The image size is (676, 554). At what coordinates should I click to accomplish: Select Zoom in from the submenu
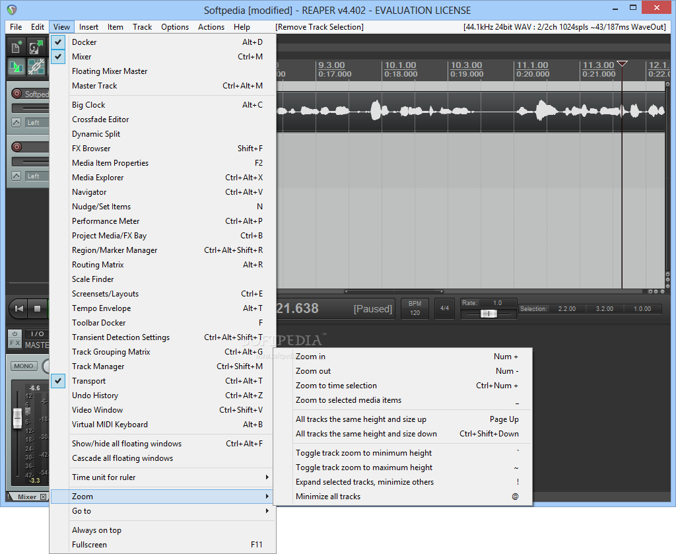pyautogui.click(x=403, y=356)
